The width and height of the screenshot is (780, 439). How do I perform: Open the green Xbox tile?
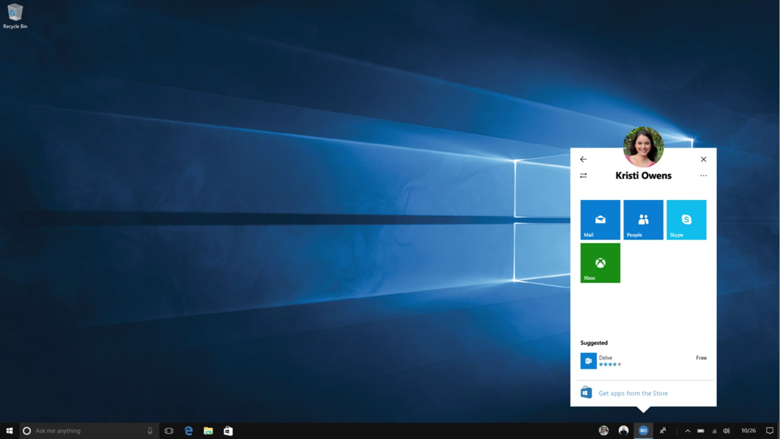pyautogui.click(x=600, y=263)
